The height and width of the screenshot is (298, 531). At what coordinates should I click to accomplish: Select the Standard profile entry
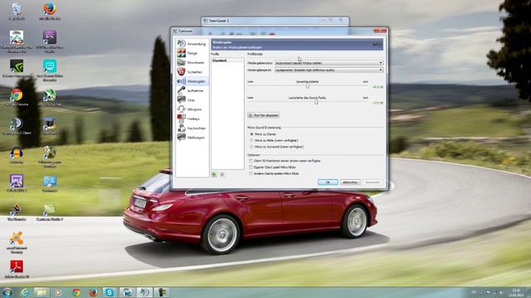227,60
